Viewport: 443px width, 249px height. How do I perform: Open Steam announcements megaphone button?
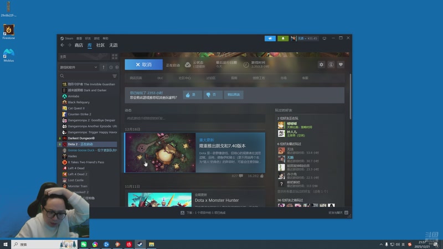coord(270,38)
